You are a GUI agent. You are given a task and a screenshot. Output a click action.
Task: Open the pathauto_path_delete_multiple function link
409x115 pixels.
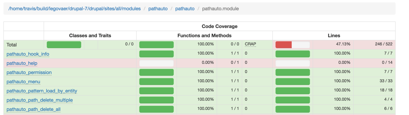[40, 100]
